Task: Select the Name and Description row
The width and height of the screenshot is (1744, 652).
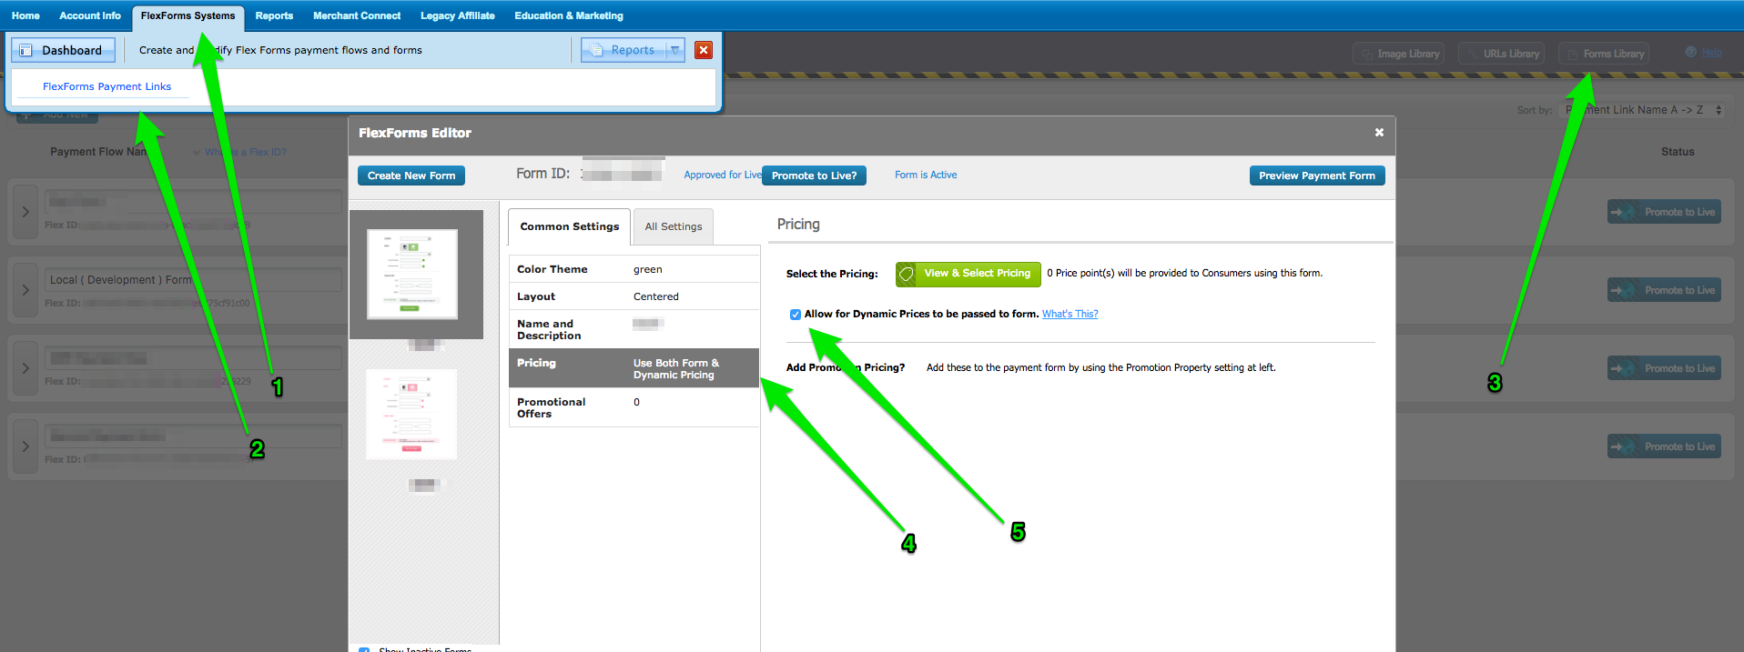Action: [634, 329]
